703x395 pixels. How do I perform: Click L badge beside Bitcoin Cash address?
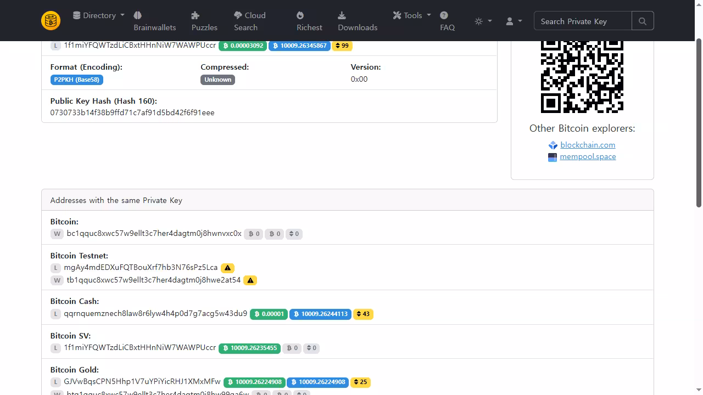tap(55, 314)
